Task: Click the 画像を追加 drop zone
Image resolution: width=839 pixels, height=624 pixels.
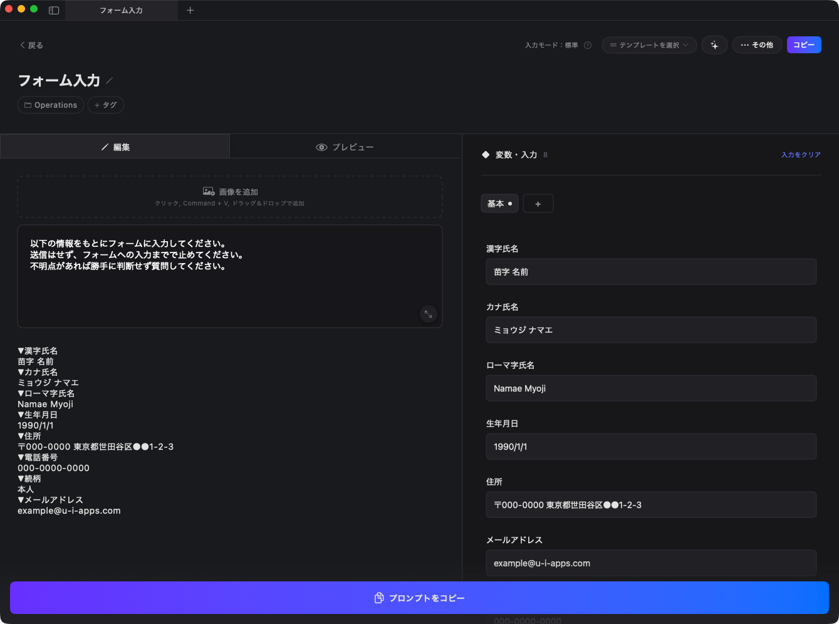Action: [x=230, y=197]
